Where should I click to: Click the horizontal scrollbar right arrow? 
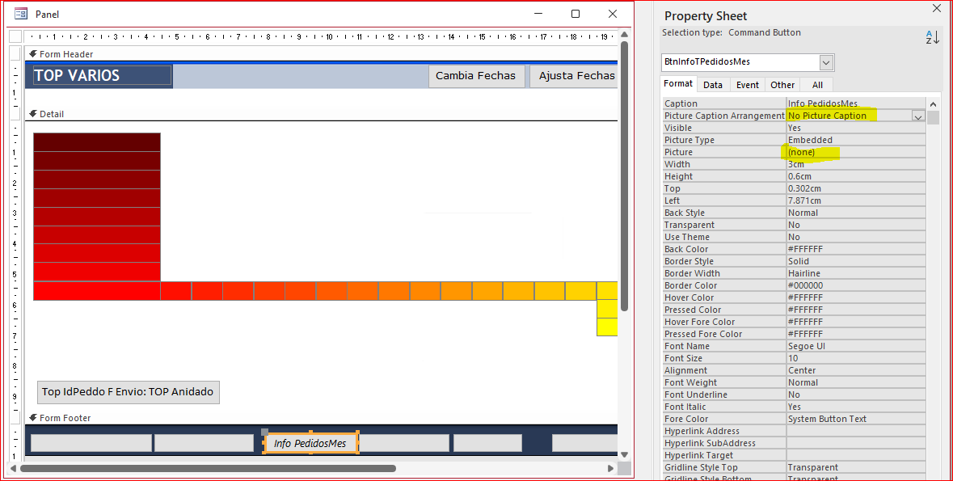click(x=611, y=468)
